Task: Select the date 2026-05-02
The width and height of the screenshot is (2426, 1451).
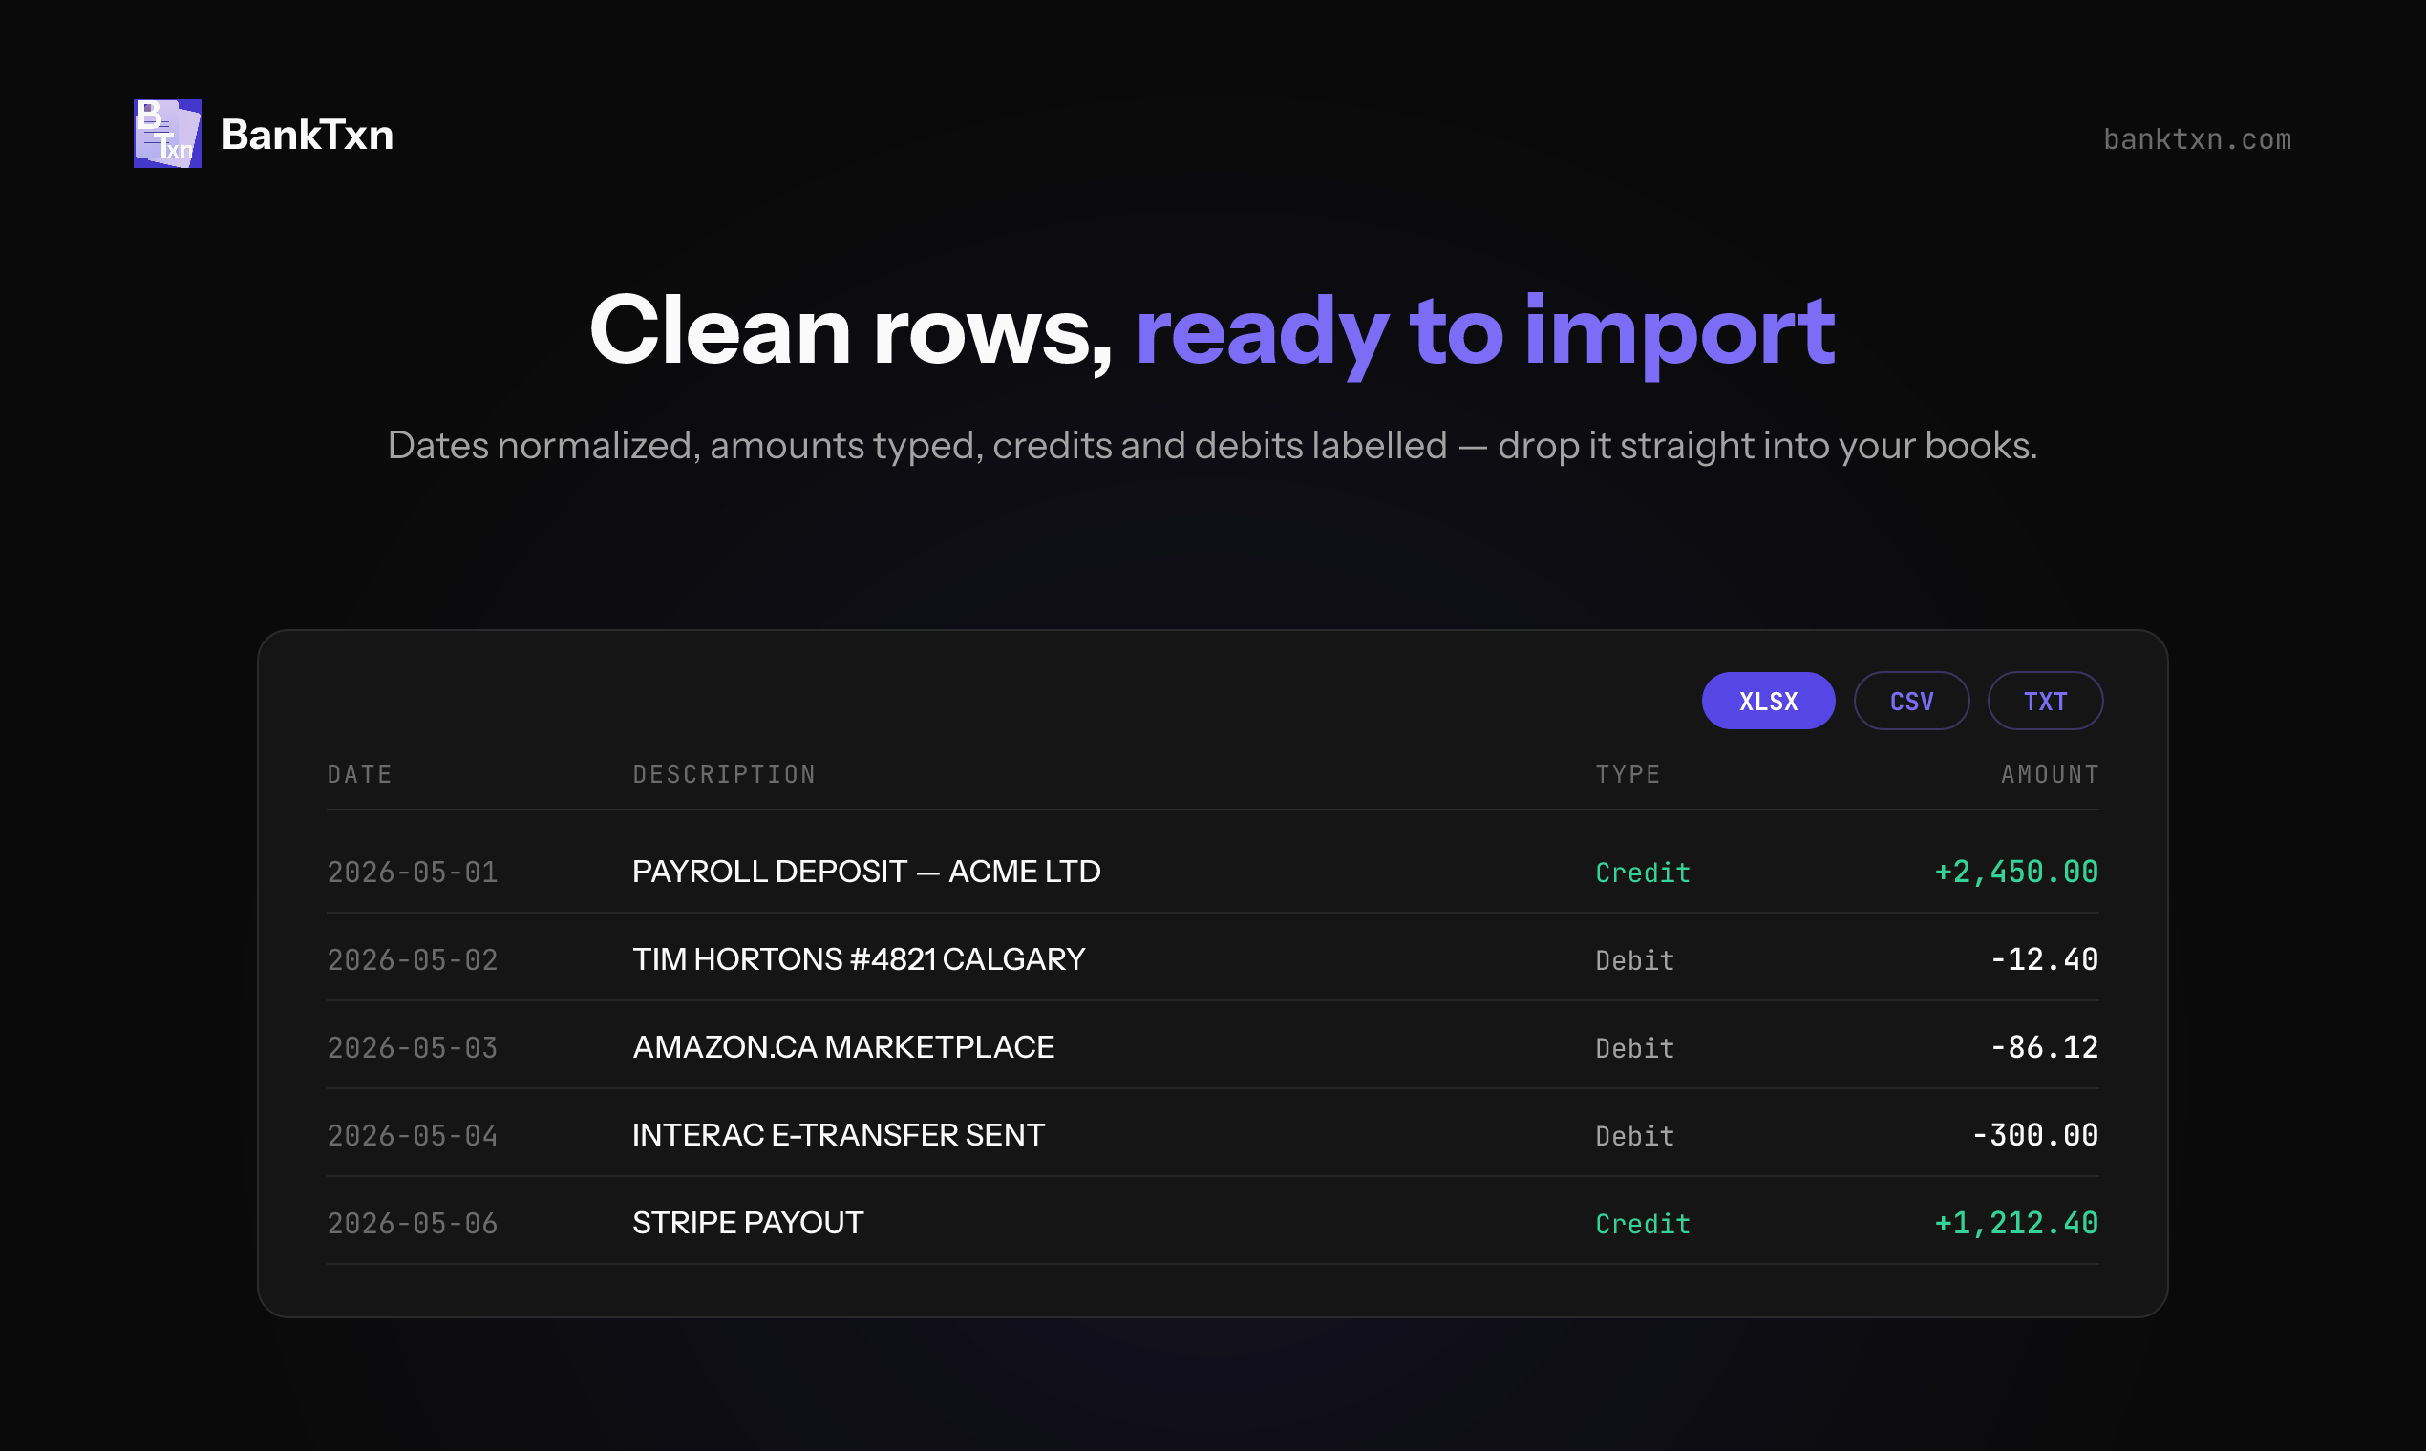Action: [x=412, y=960]
